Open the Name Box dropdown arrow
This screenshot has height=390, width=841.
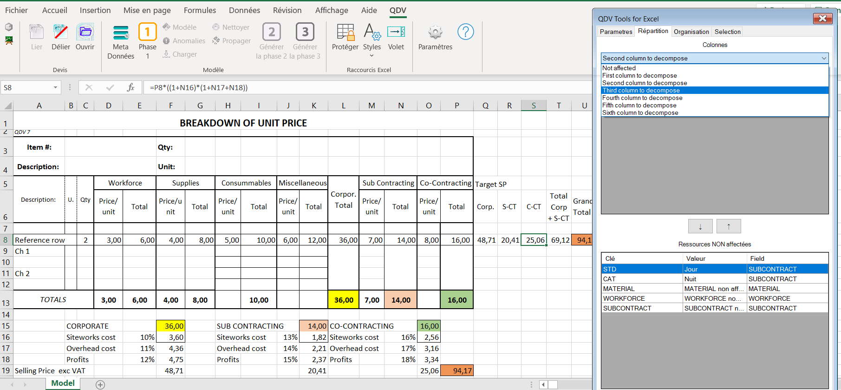[x=55, y=87]
